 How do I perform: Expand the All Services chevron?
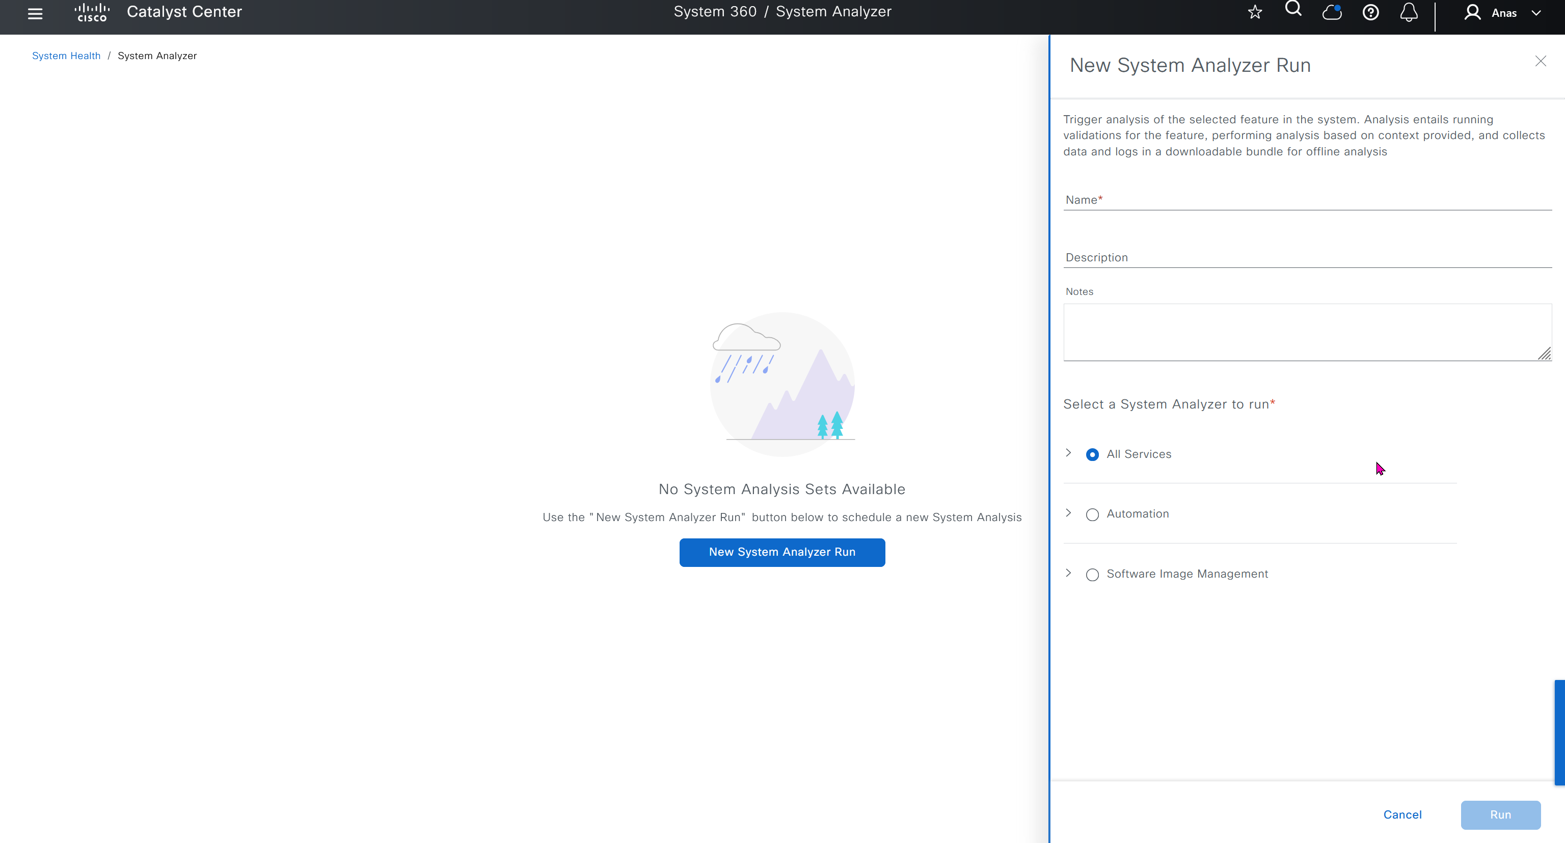click(1069, 453)
